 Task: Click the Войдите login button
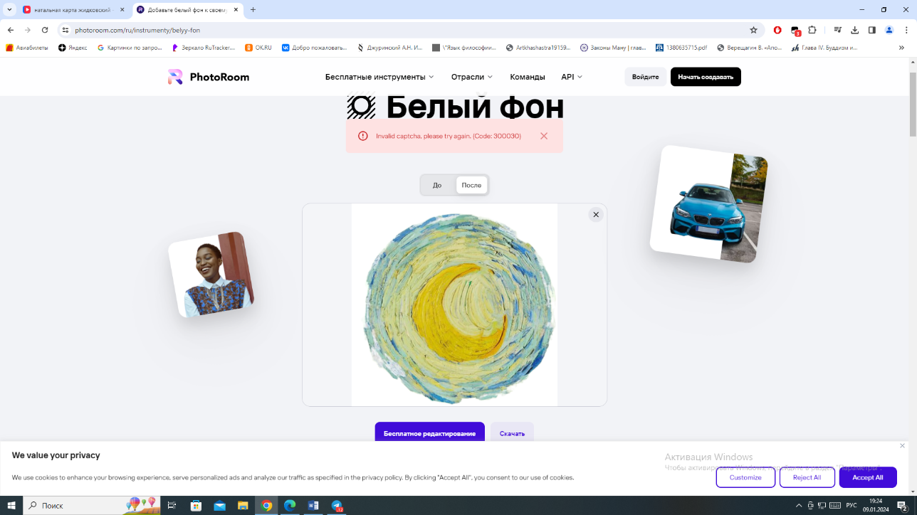[x=645, y=77]
